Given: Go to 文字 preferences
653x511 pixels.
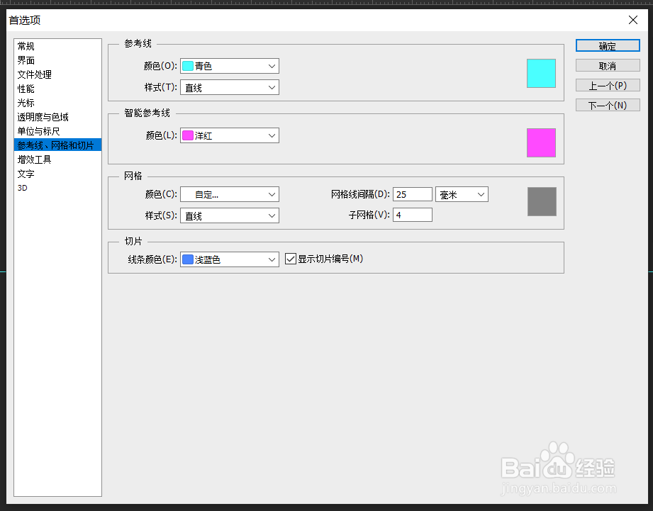Looking at the screenshot, I should 57,174.
